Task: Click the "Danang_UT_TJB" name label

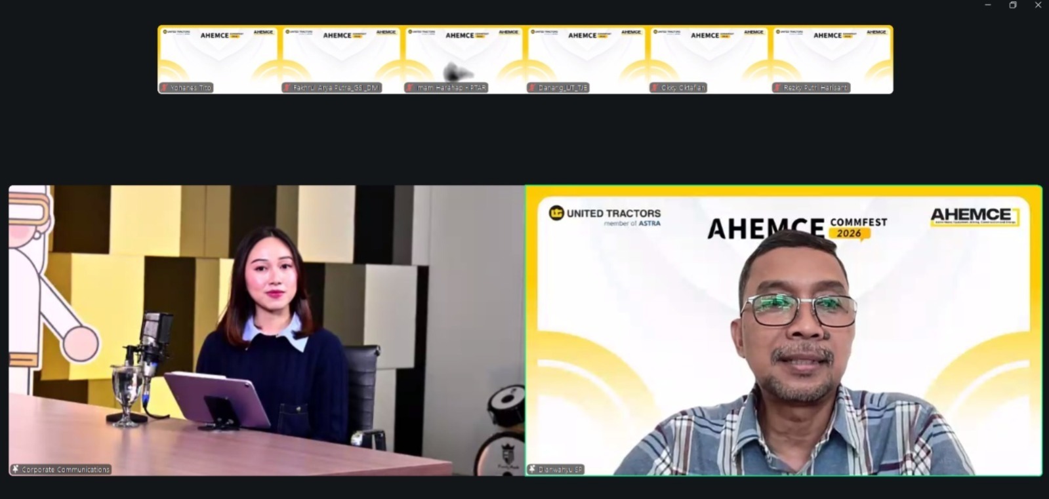Action: 563,88
